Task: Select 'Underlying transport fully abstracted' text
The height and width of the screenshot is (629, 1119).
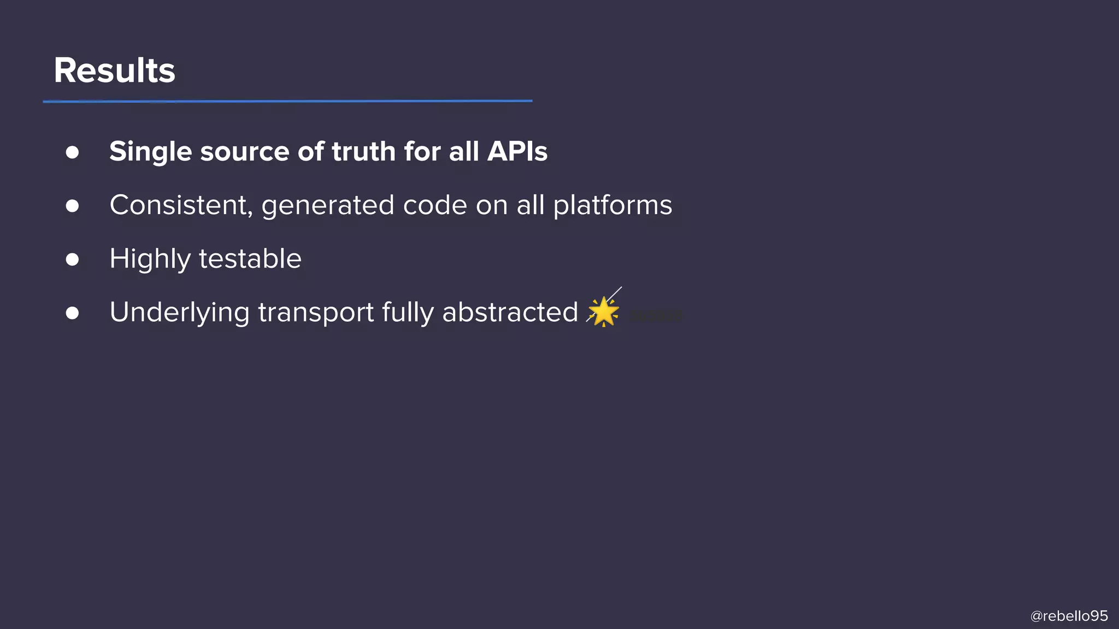Action: 344,312
